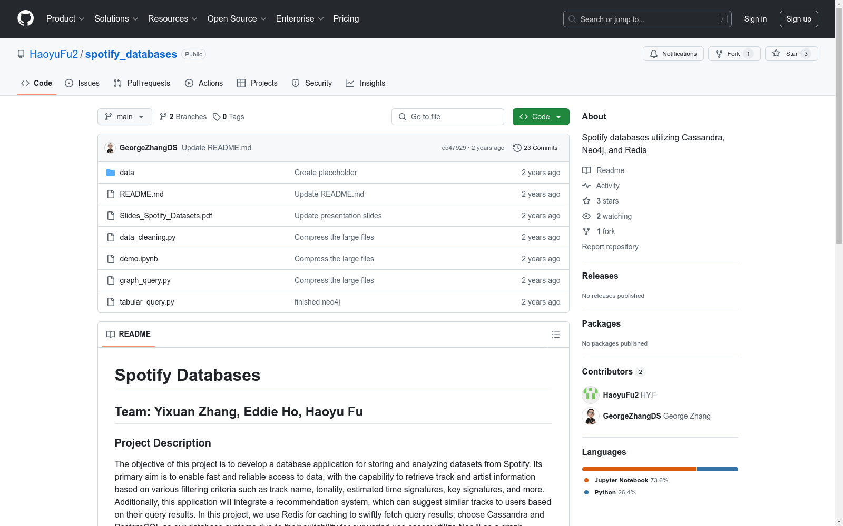The width and height of the screenshot is (843, 526).
Task: Open the README outline list icon
Action: (x=555, y=335)
